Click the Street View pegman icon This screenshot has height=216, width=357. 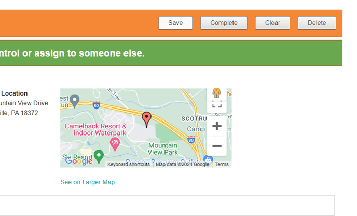(x=216, y=93)
